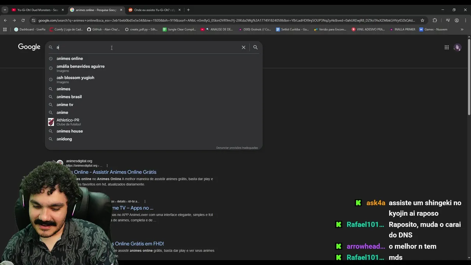Open the media control icon in toolbar
The height and width of the screenshot is (265, 471).
coord(448,20)
